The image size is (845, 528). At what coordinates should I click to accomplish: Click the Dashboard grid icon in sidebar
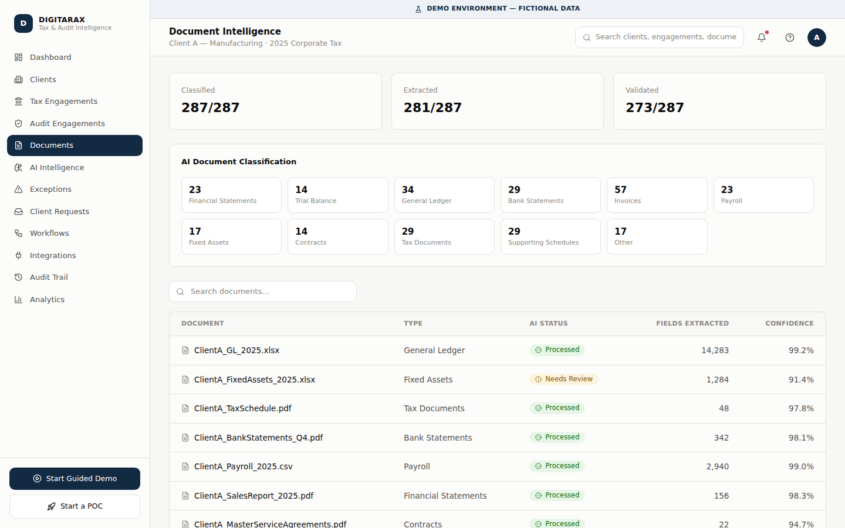[18, 57]
